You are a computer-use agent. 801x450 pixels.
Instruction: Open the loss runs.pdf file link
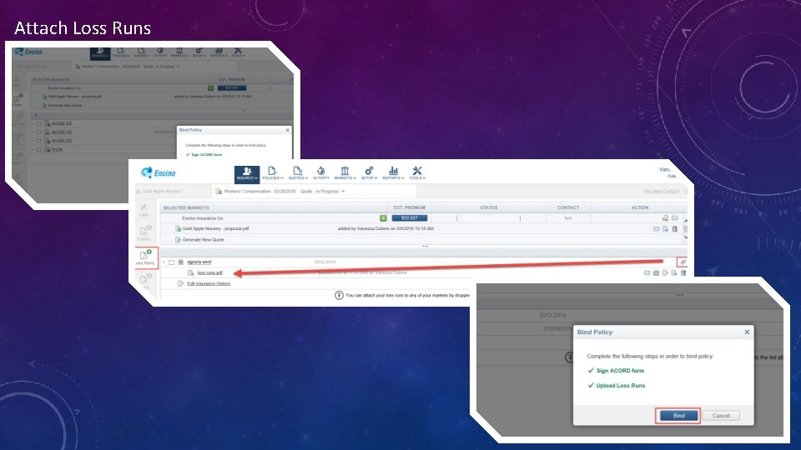pos(210,272)
